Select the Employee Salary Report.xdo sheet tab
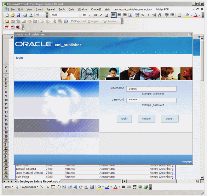Viewport: 207px width, 196px height. (x=39, y=181)
